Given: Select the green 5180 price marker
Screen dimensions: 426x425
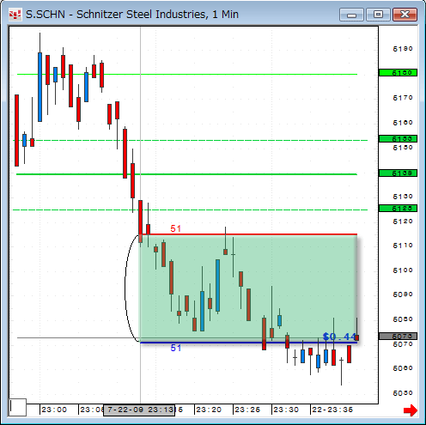Looking at the screenshot, I should (398, 73).
